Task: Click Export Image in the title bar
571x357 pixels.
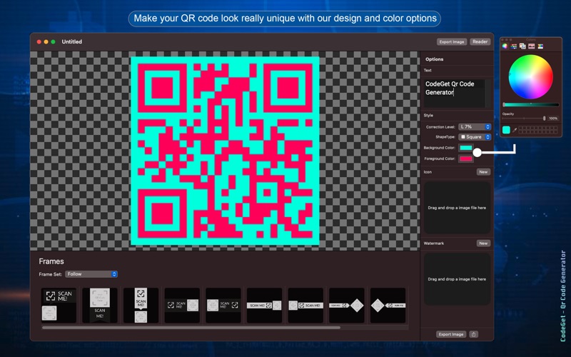Action: point(452,42)
